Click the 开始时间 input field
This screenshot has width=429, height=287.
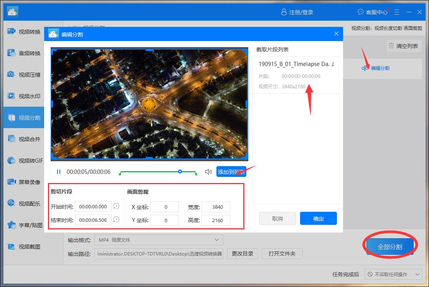point(93,206)
